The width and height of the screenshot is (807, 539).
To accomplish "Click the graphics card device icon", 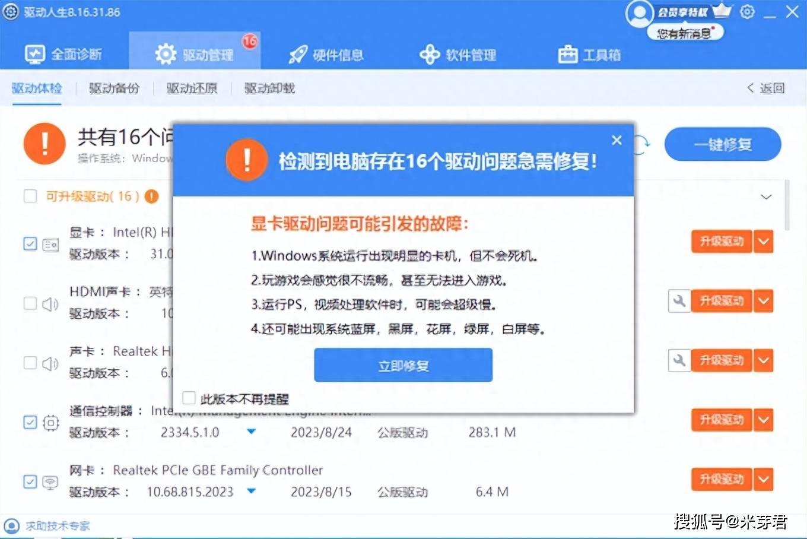I will (x=50, y=245).
